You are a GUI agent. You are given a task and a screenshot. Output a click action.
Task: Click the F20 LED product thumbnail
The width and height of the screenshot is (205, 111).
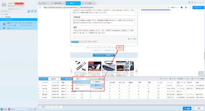coord(95,66)
